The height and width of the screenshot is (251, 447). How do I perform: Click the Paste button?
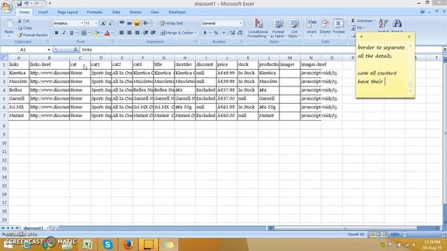[9, 28]
